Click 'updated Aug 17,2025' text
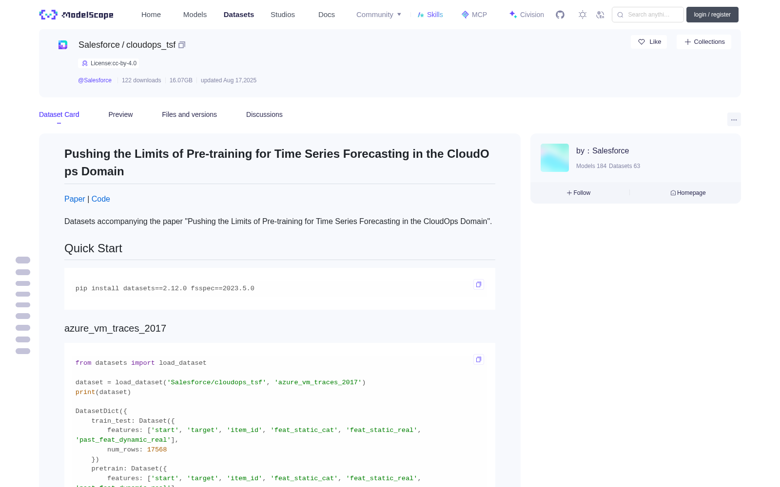Viewport: 780px width, 487px height. (x=229, y=80)
